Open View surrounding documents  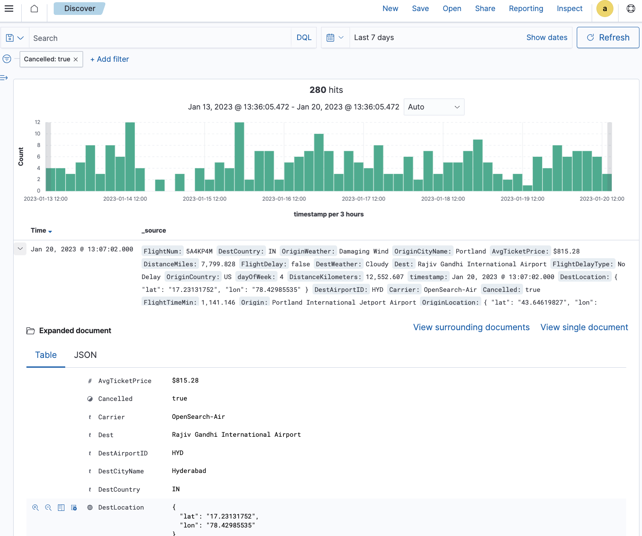pyautogui.click(x=471, y=327)
